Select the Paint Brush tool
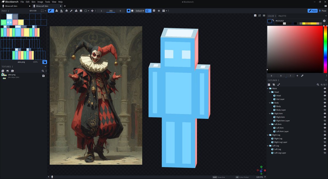The height and width of the screenshot is (179, 328). click(50, 11)
